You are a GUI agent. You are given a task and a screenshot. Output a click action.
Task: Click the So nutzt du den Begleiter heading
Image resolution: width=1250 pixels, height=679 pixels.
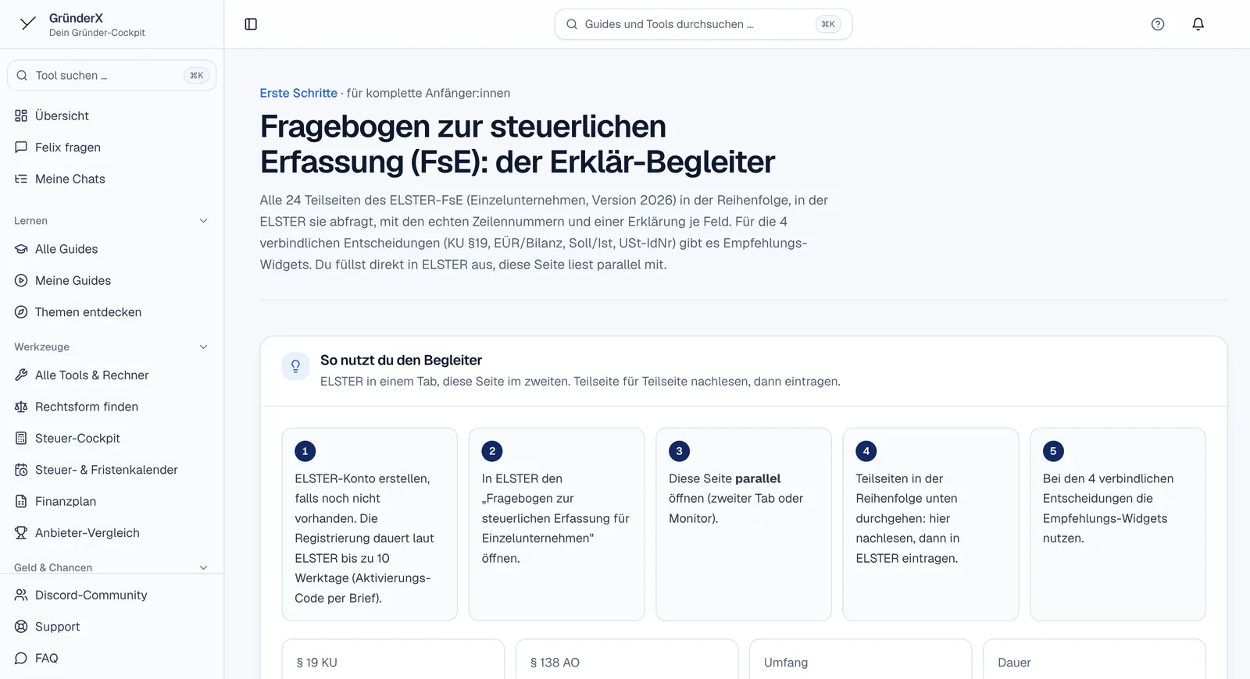tap(401, 360)
